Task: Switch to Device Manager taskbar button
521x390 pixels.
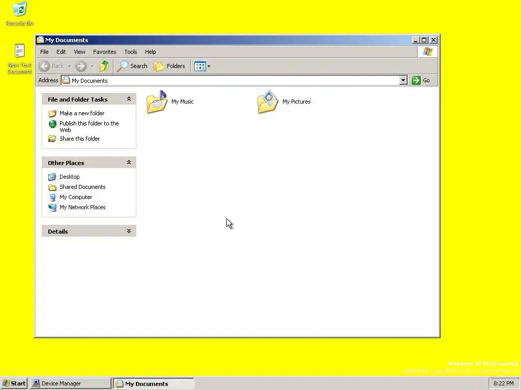Action: 70,383
